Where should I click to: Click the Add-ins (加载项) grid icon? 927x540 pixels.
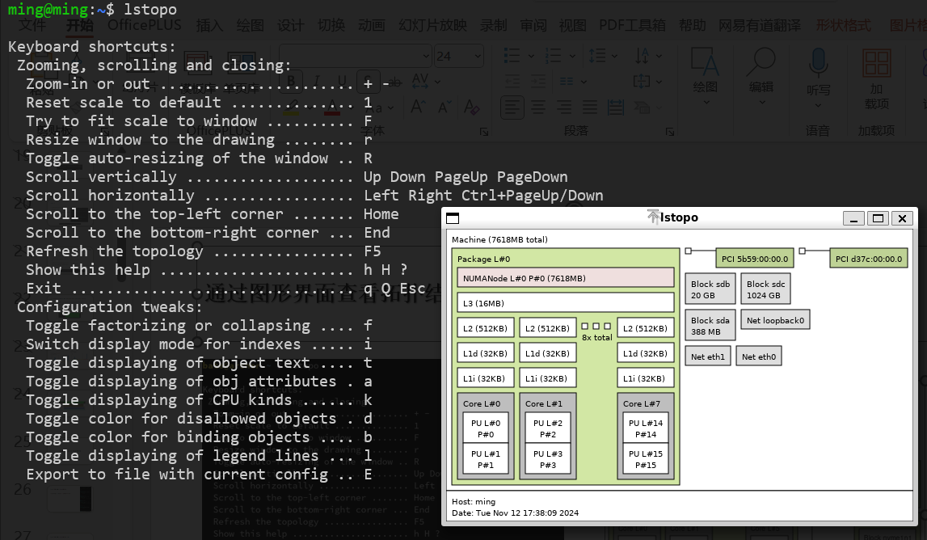tap(876, 64)
